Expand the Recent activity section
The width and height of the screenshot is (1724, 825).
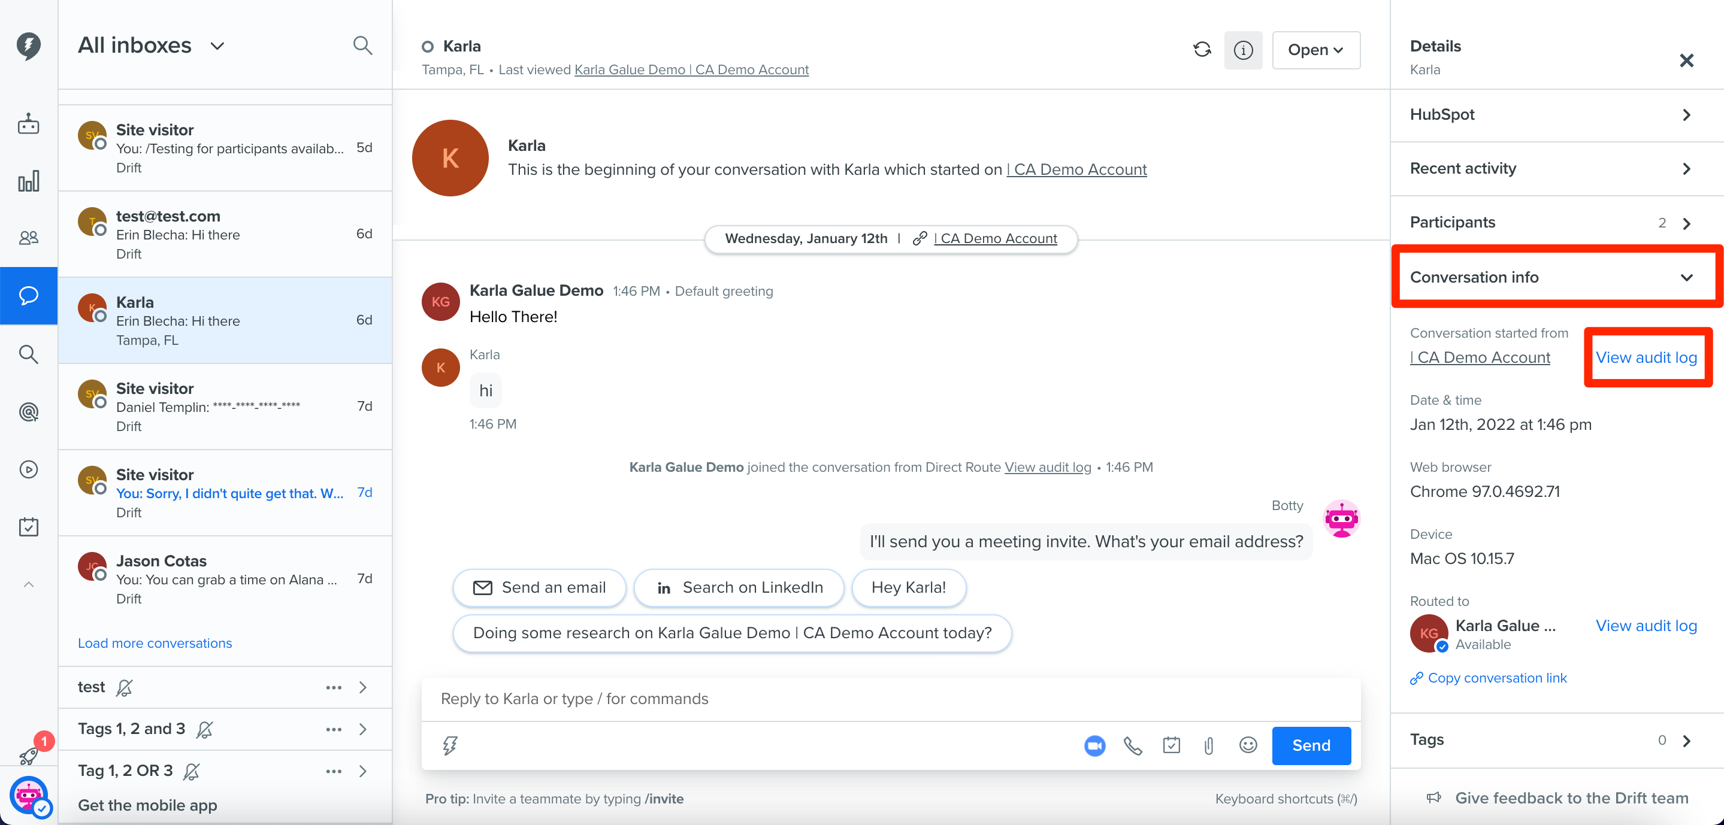(1556, 169)
